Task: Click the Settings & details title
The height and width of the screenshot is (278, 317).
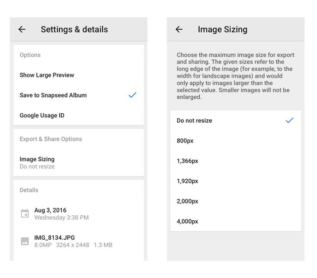Action: 74,29
